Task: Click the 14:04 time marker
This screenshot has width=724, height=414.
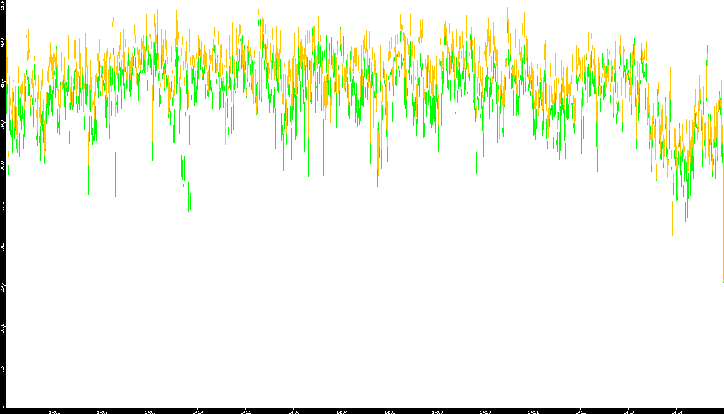Action: tap(198, 412)
